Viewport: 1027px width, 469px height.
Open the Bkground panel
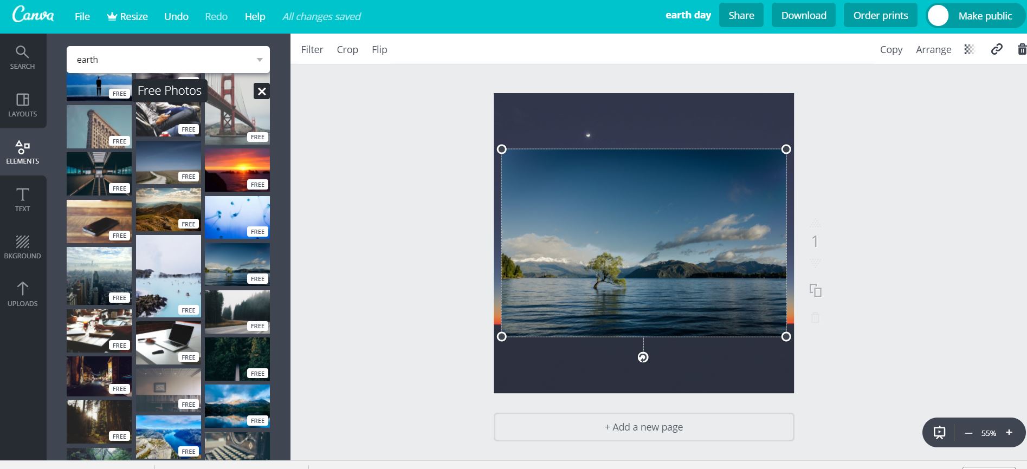click(x=22, y=246)
